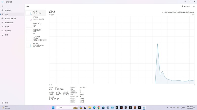Select 磁碟 0 (C:) SSD entry
197x110 pixels.
pos(36,25)
